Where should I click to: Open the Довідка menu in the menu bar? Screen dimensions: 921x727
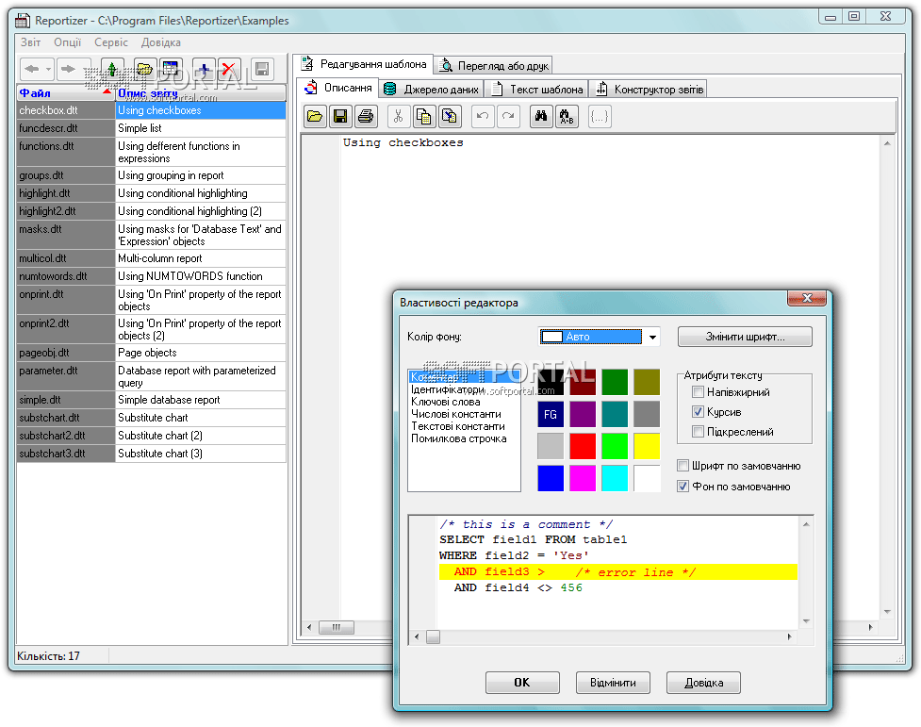click(x=161, y=42)
